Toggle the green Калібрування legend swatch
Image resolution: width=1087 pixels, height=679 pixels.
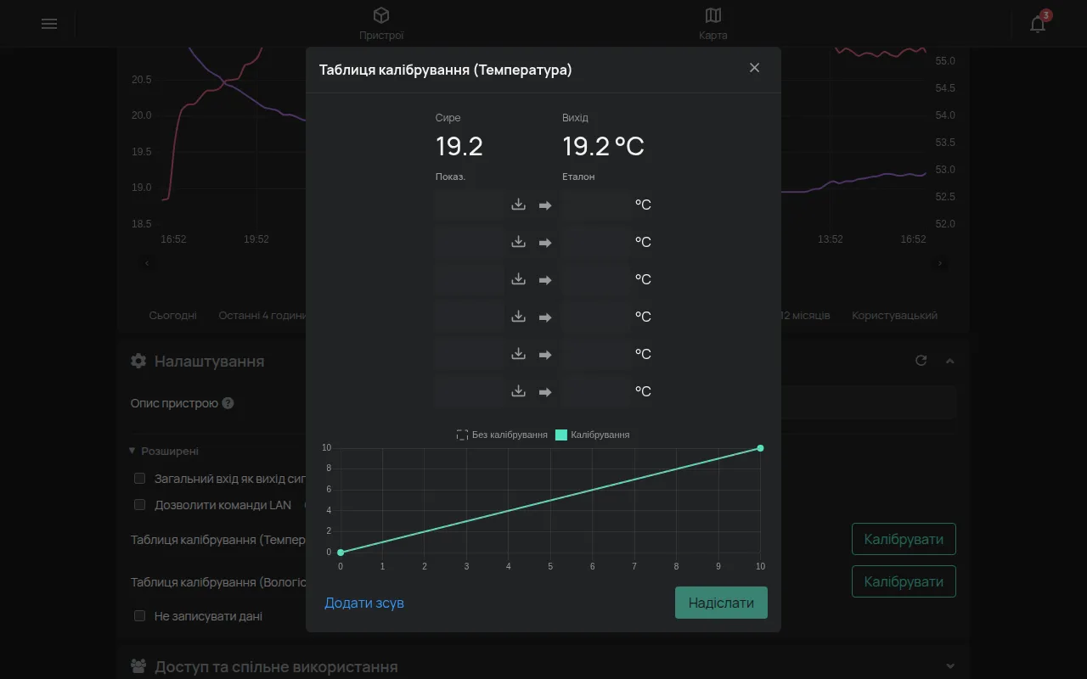pyautogui.click(x=560, y=435)
